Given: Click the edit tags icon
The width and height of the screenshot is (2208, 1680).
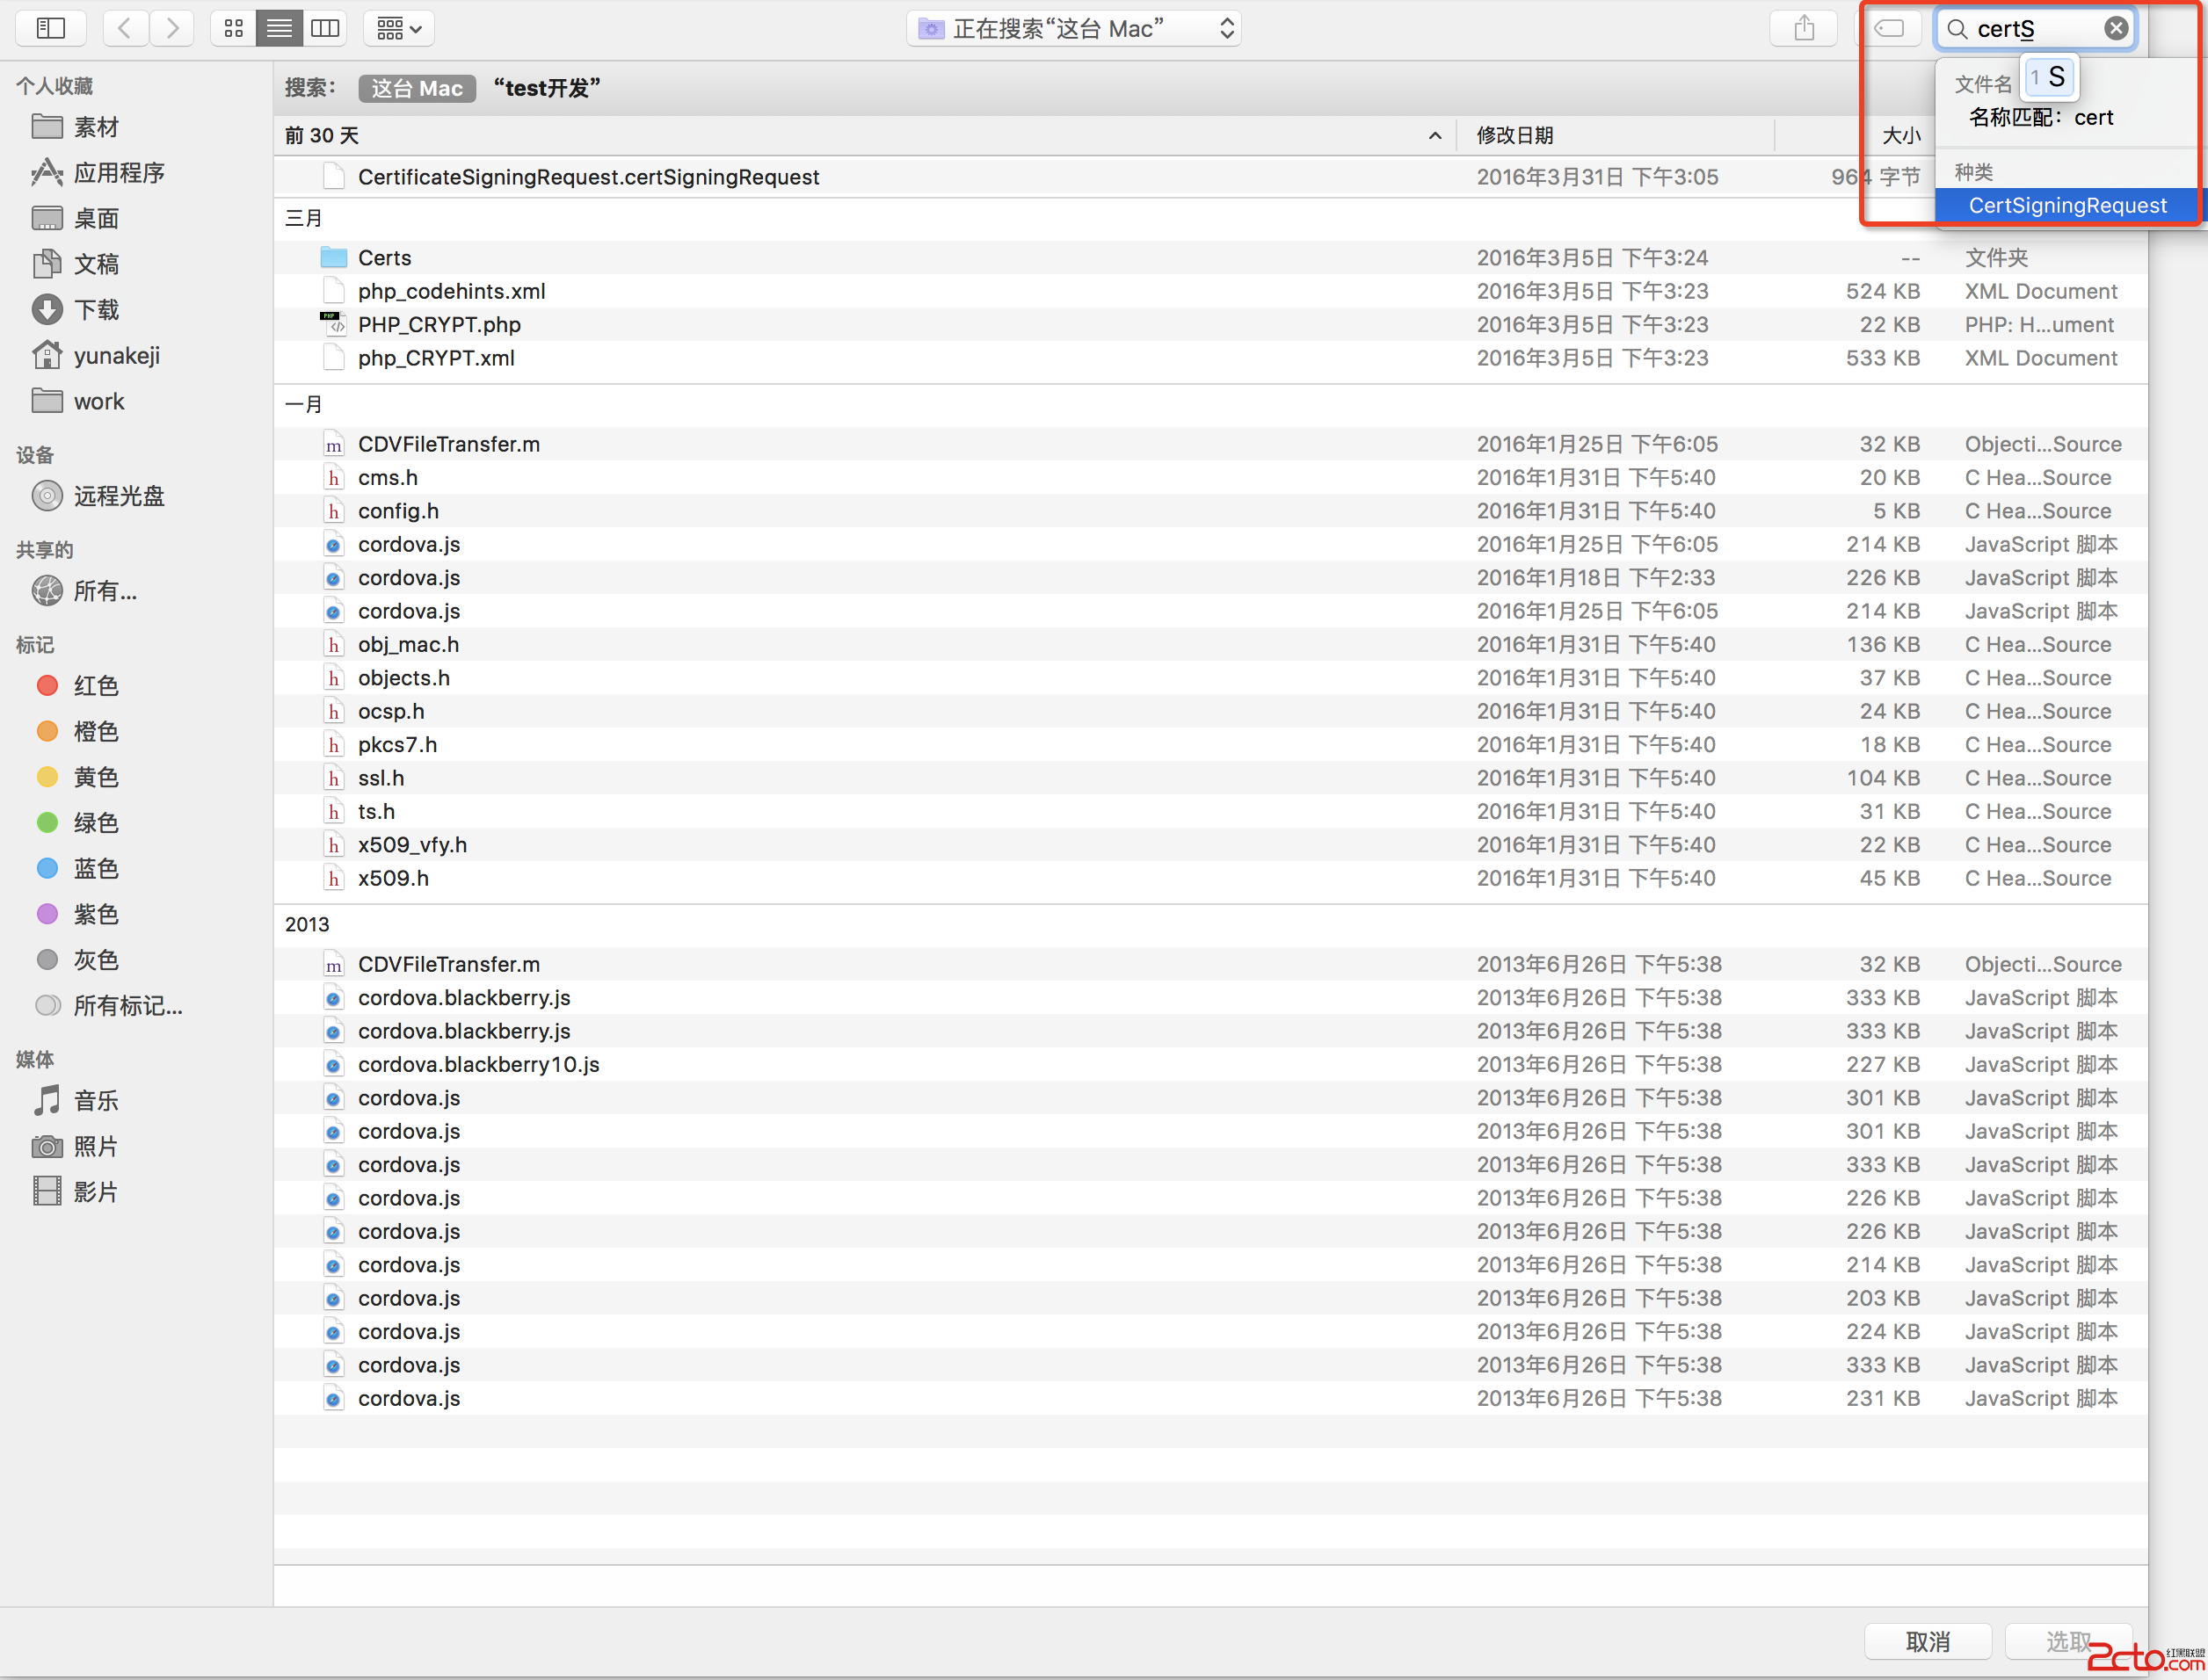Looking at the screenshot, I should click(1889, 28).
